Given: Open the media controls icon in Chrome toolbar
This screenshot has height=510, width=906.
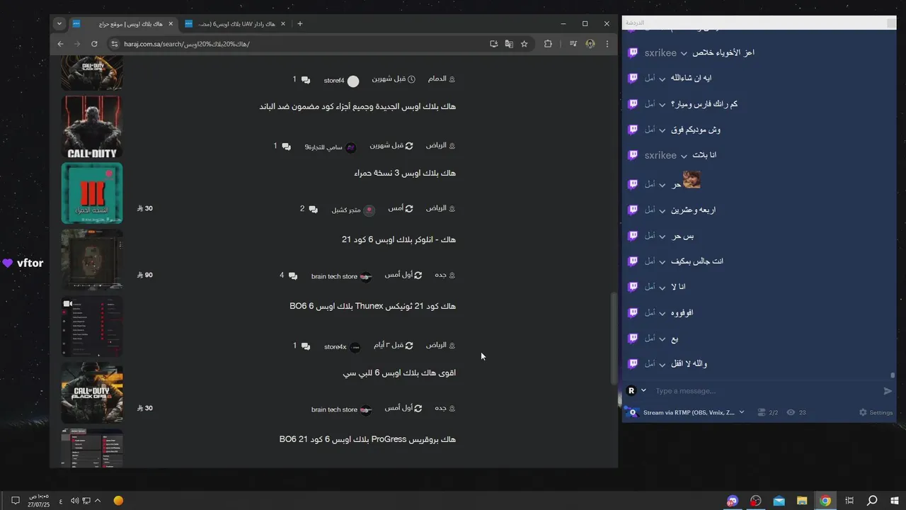Looking at the screenshot, I should point(573,44).
